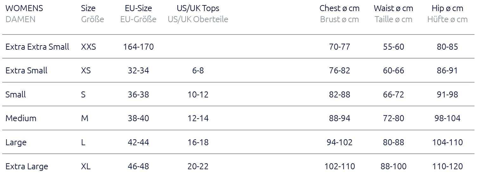
Task: Select hip measurement 80-85
Action: point(447,47)
